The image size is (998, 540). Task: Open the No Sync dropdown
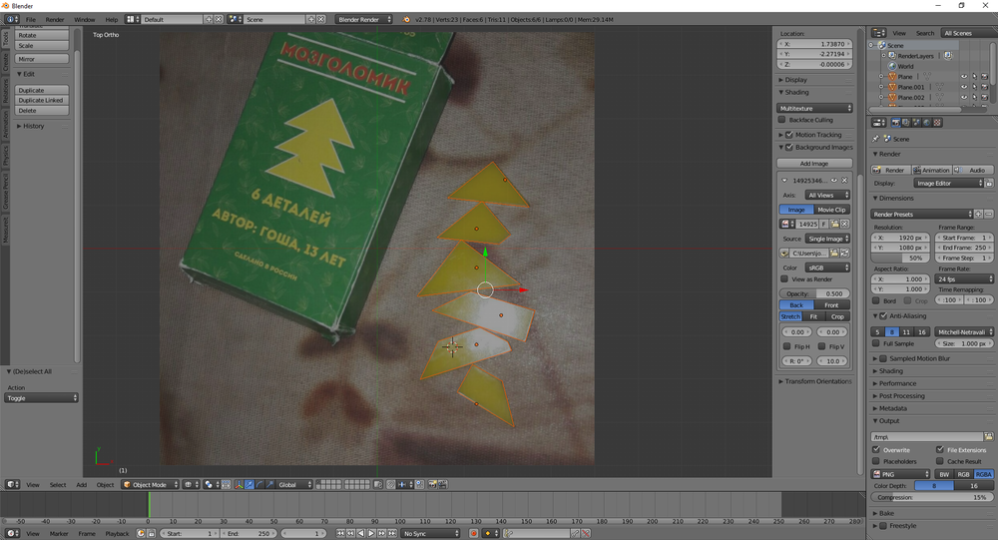[430, 534]
